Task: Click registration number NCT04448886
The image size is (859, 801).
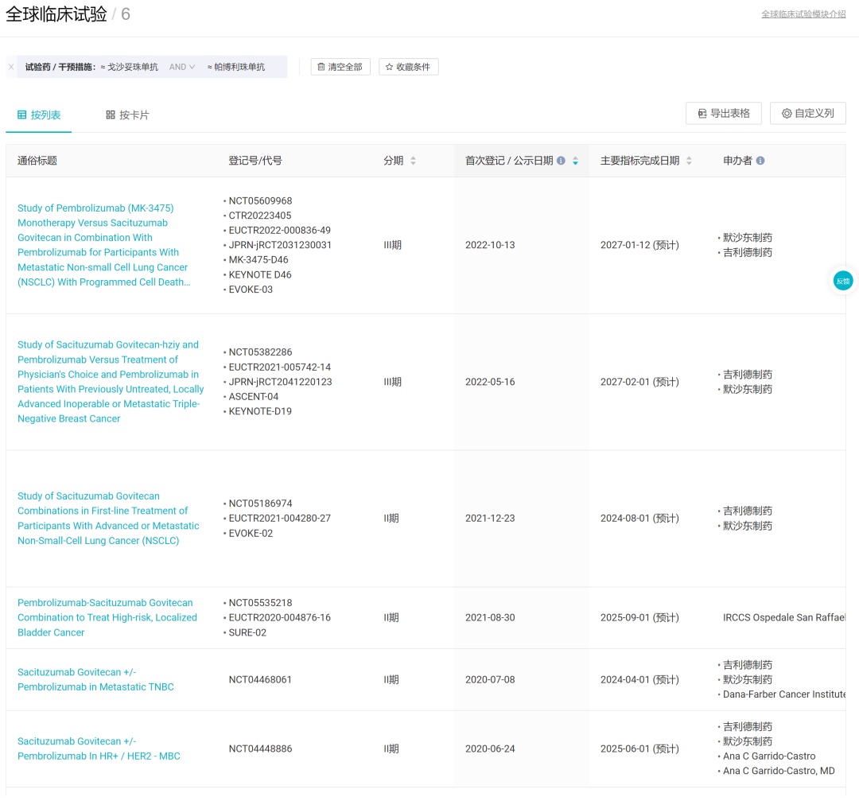Action: (260, 749)
